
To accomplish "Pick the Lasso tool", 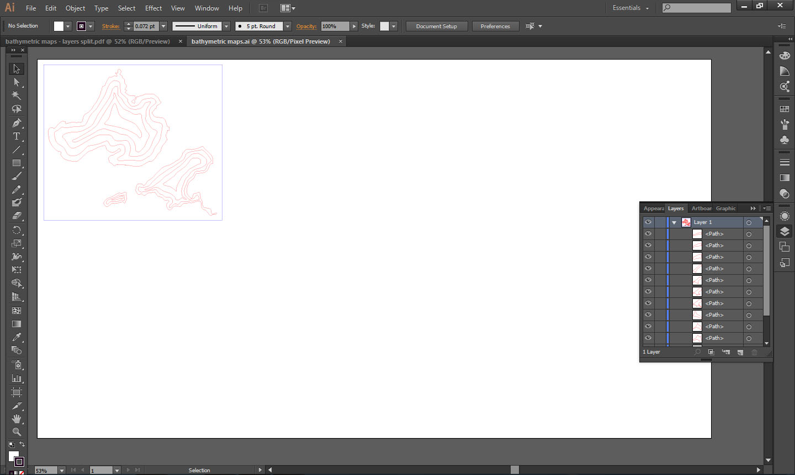I will pos(17,109).
